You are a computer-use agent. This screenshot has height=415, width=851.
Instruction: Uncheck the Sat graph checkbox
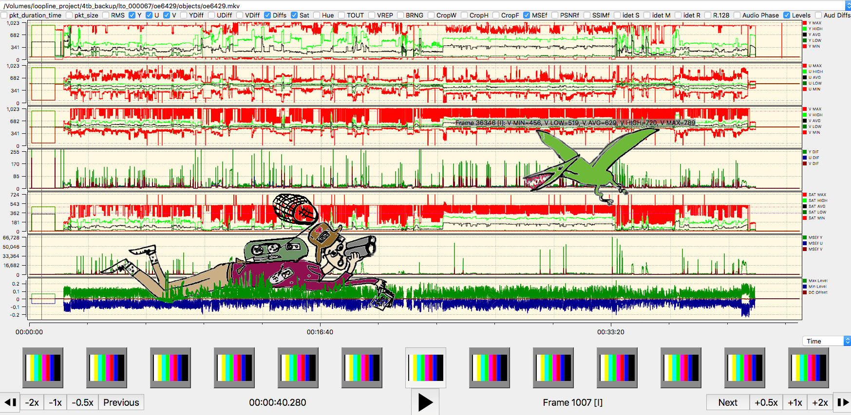point(294,15)
